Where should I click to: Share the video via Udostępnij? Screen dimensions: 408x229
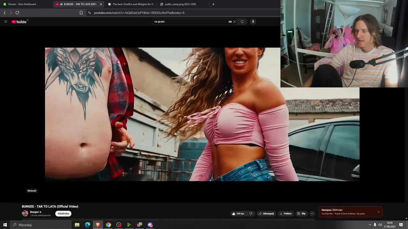tap(266, 213)
